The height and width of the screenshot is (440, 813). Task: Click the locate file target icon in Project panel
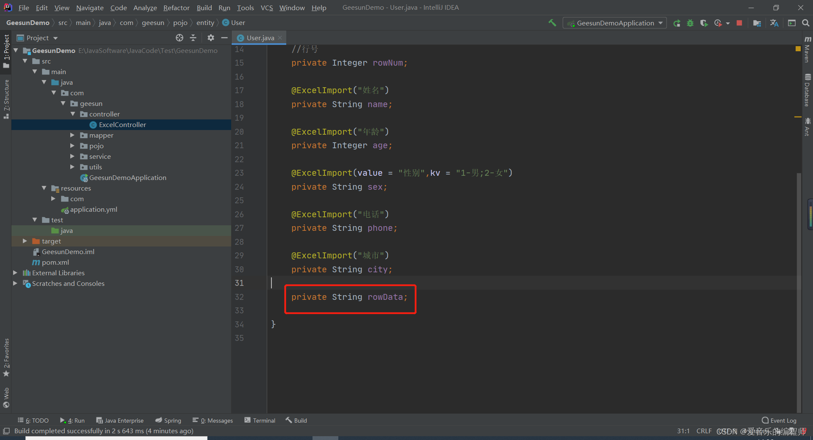pos(180,38)
